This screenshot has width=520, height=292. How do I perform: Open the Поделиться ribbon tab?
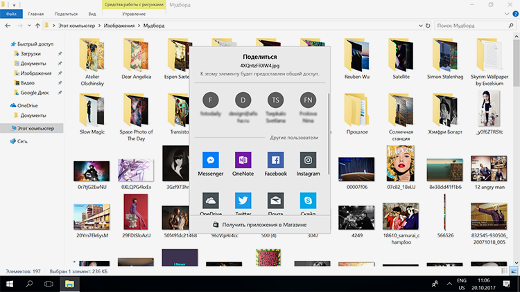[66, 14]
